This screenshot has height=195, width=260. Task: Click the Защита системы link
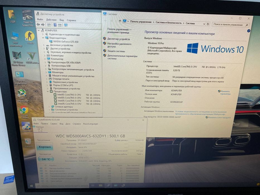click(x=116, y=51)
